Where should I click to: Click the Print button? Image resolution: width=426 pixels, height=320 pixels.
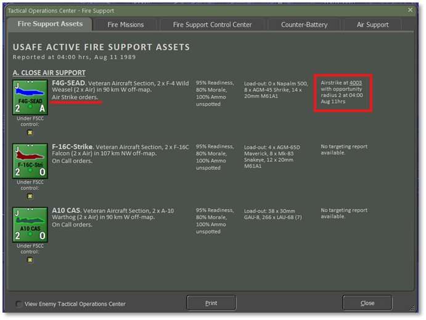pos(211,303)
